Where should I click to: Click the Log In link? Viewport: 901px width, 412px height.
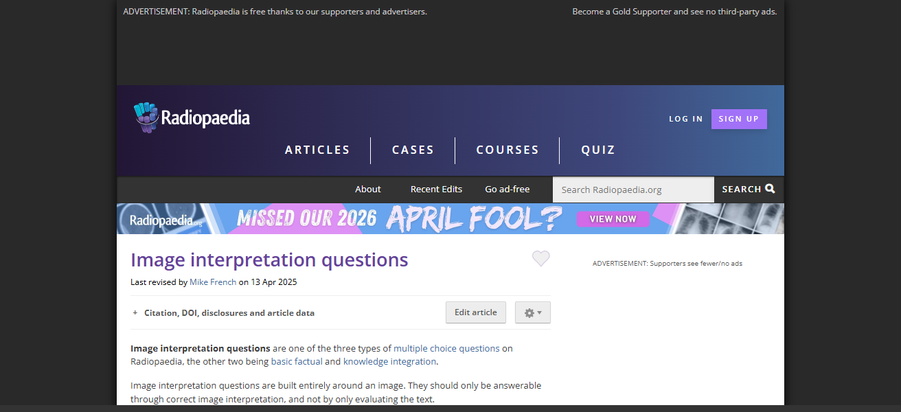686,119
